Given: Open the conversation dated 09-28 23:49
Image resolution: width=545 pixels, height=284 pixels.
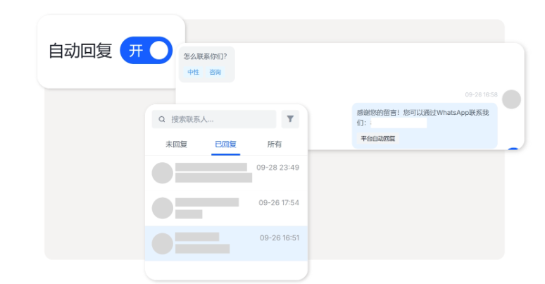Looking at the screenshot, I should 225,173.
